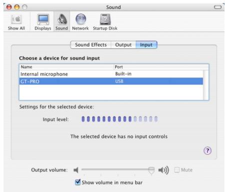Minimize the Sound window with yellow button

point(17,7)
